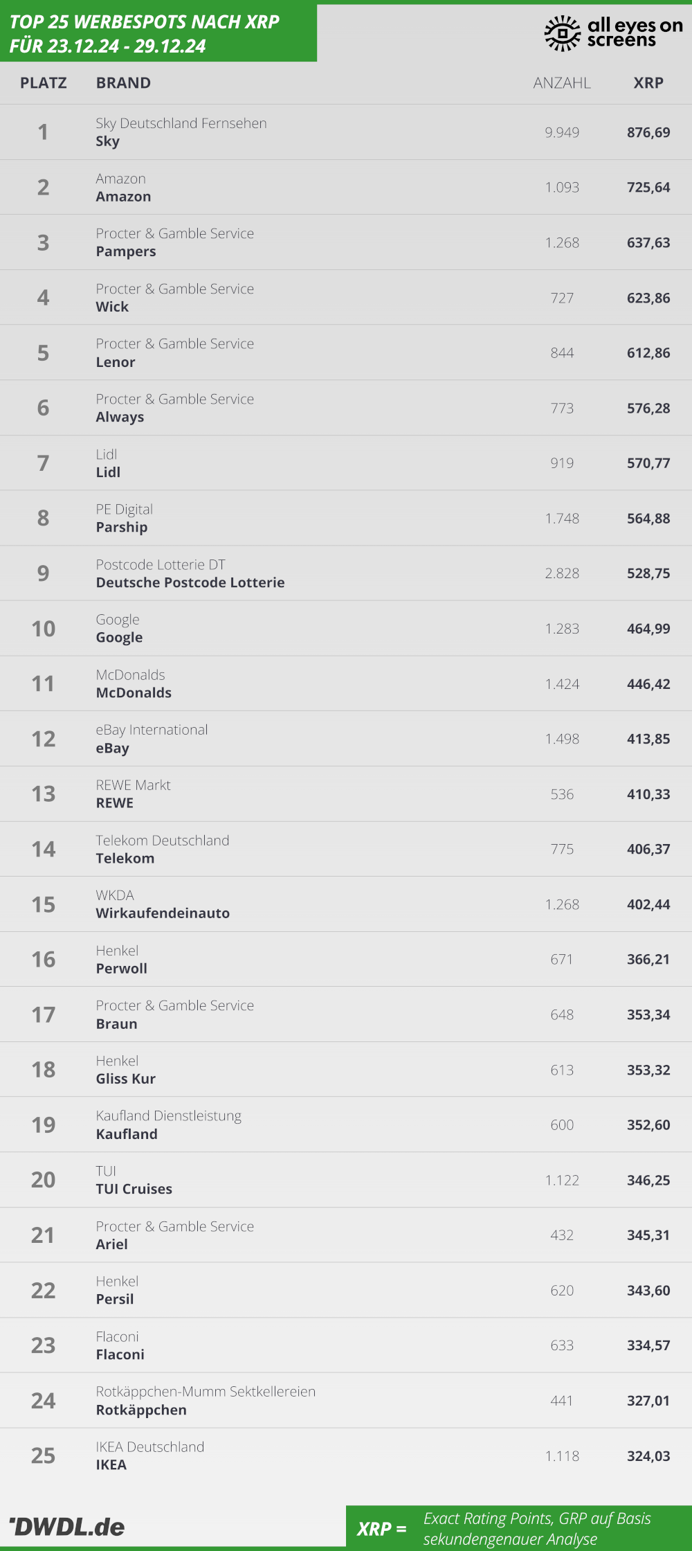Click the Wirkaufendeinauto brand name

(163, 913)
